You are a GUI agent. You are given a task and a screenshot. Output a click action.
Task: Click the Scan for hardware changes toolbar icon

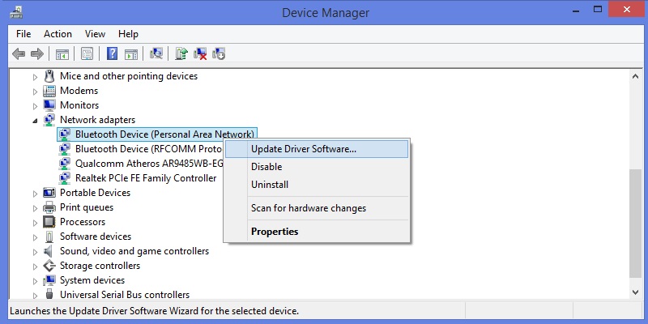click(156, 53)
